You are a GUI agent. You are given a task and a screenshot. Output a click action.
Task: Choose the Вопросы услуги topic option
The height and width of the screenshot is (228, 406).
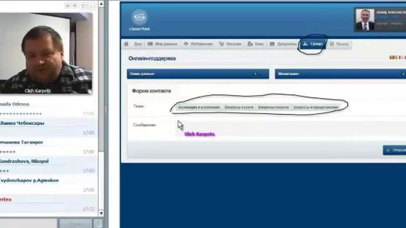point(239,107)
